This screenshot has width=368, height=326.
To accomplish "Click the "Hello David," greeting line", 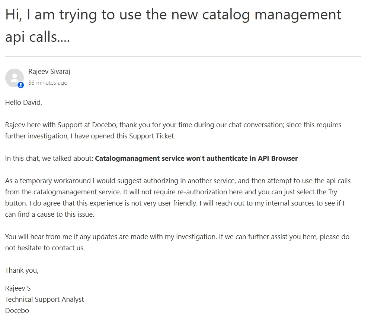I will pyautogui.click(x=23, y=103).
